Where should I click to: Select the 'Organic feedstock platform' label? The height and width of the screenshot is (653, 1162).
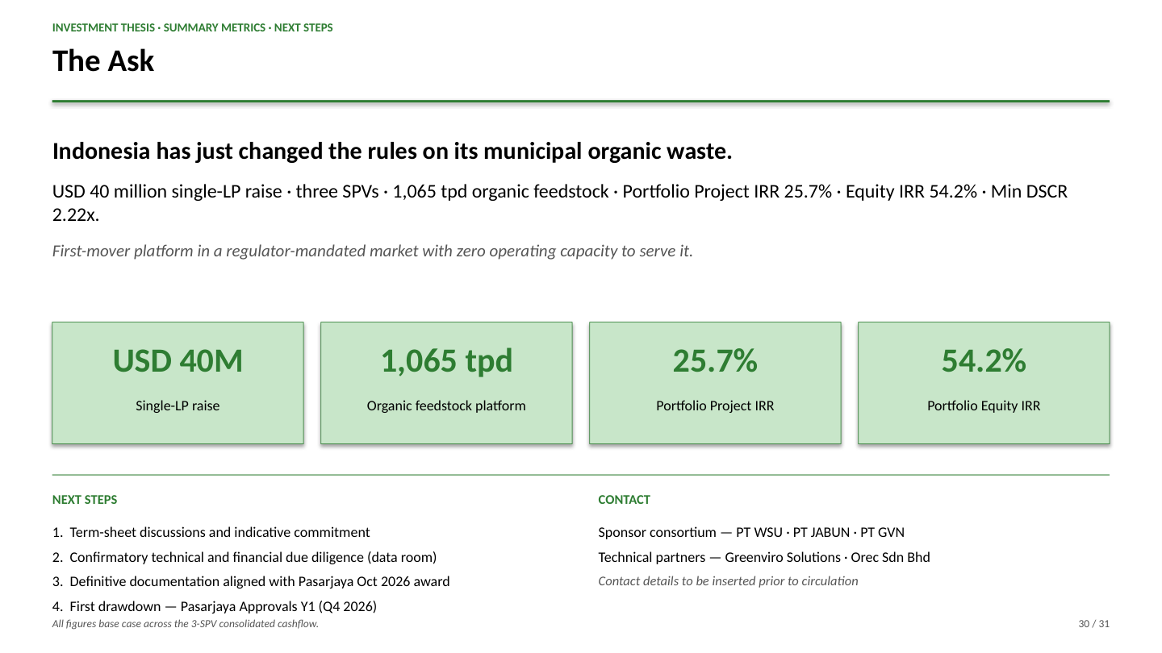(x=446, y=406)
